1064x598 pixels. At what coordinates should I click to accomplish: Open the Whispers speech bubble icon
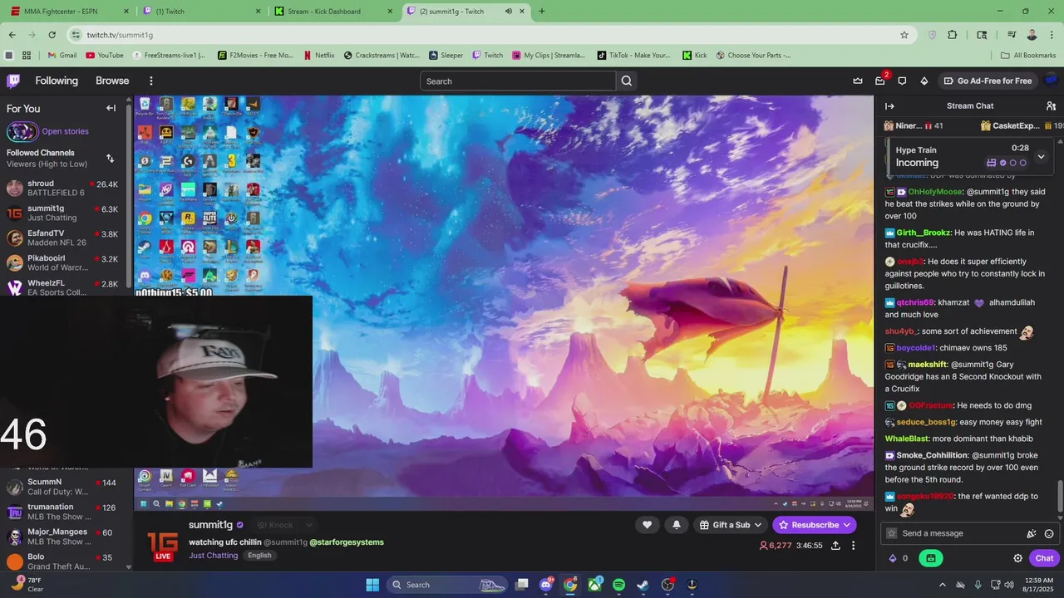[902, 81]
